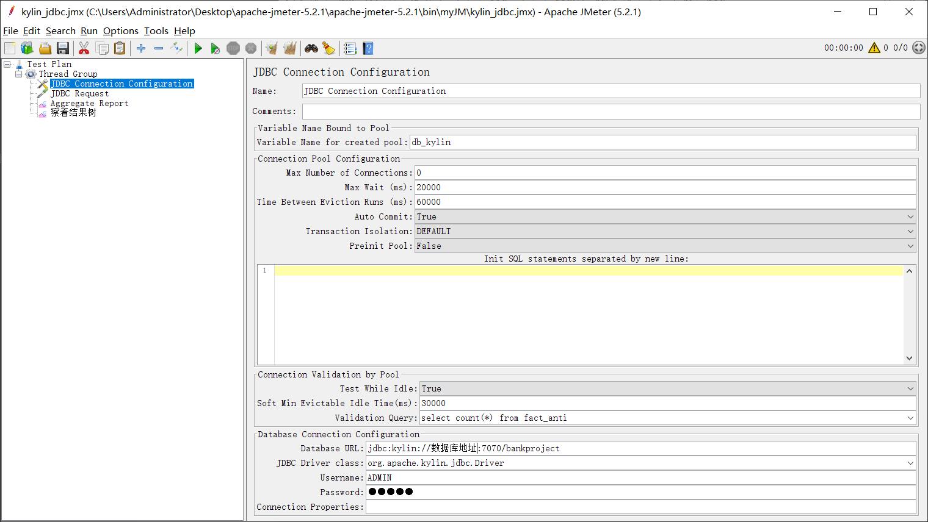Open the Validation Query dropdown arrow
This screenshot has width=928, height=522.
[910, 418]
